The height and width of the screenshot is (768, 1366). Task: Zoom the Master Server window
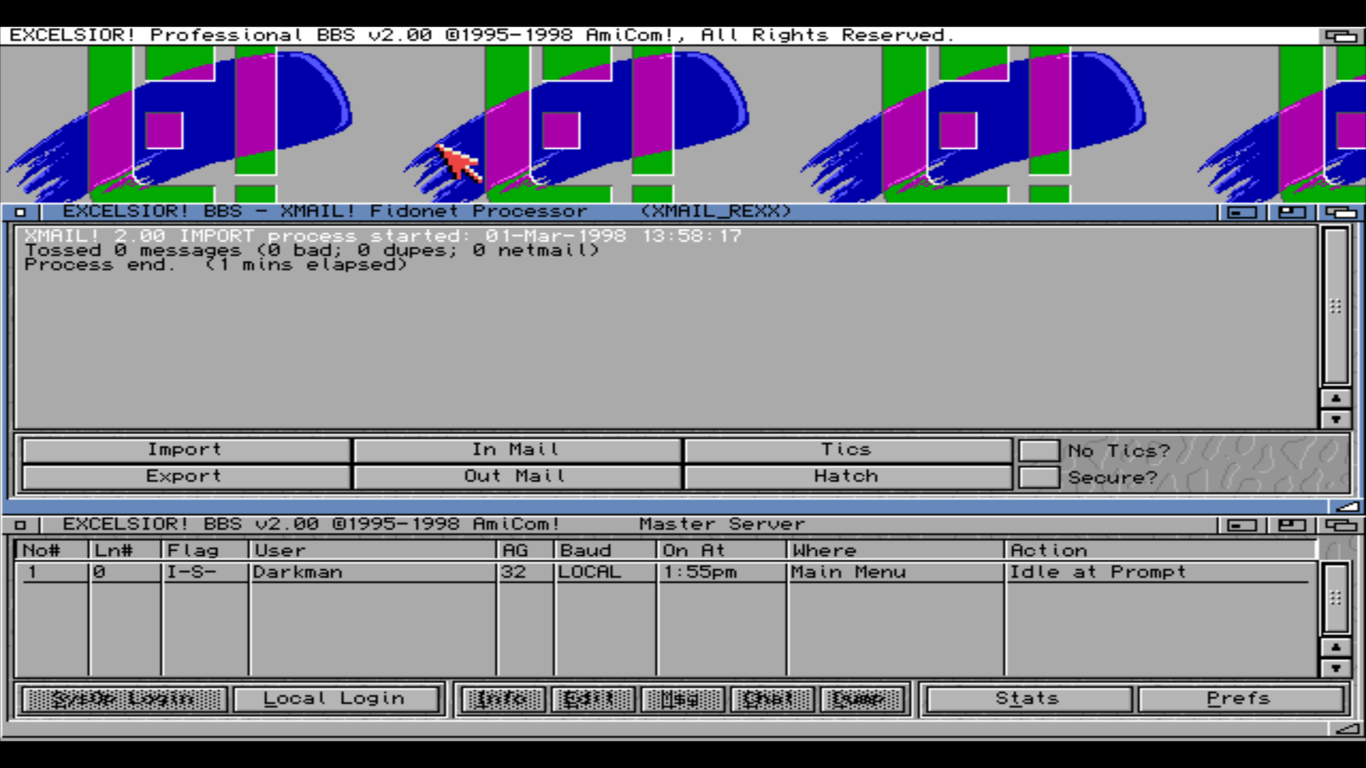point(1291,525)
